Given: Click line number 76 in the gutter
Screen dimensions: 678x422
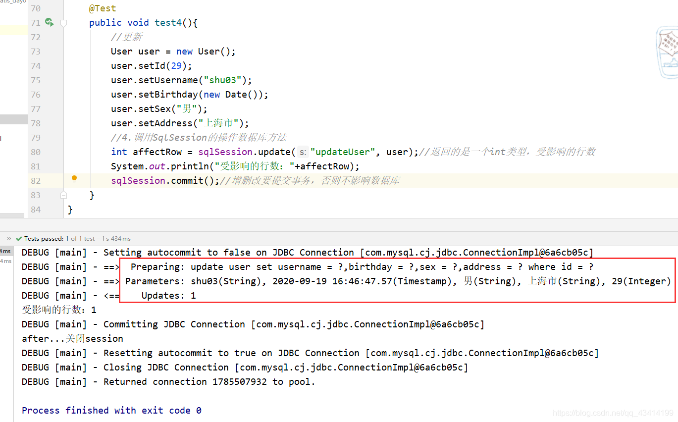Looking at the screenshot, I should [36, 95].
